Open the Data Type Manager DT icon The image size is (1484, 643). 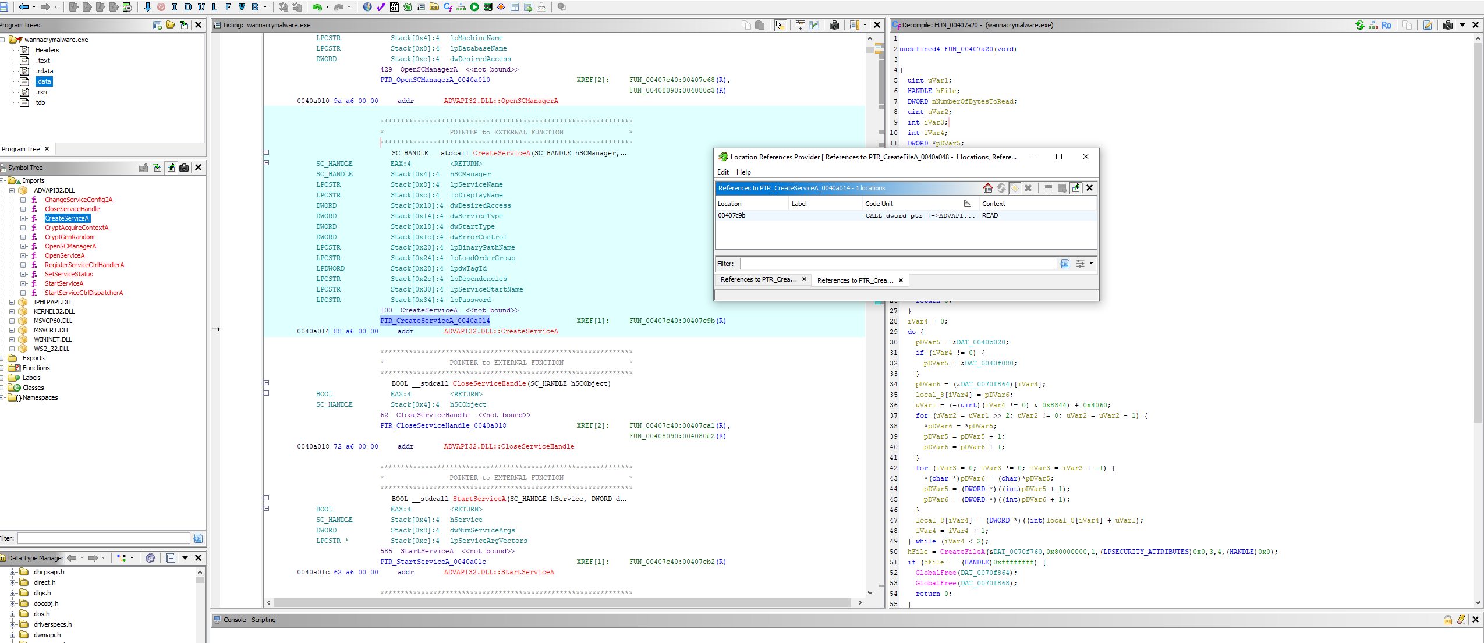(434, 7)
